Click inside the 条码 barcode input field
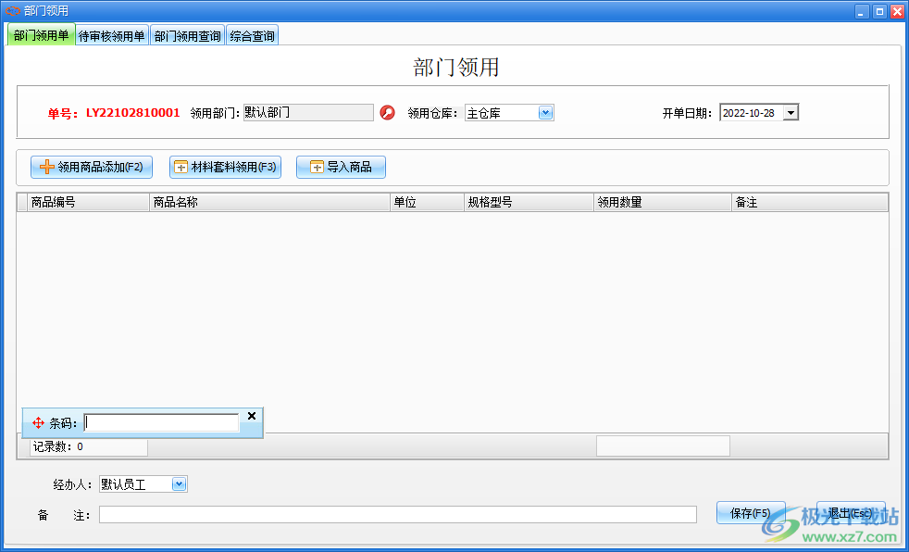The height and width of the screenshot is (552, 909). 159,421
